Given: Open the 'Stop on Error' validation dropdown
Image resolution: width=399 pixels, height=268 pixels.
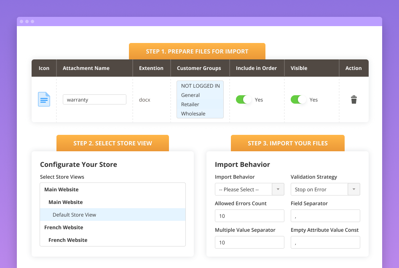Looking at the screenshot, I should (320, 189).
